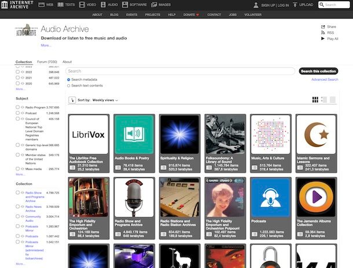Click the Upload arrow icon
The image size is (353, 268).
click(295, 5)
